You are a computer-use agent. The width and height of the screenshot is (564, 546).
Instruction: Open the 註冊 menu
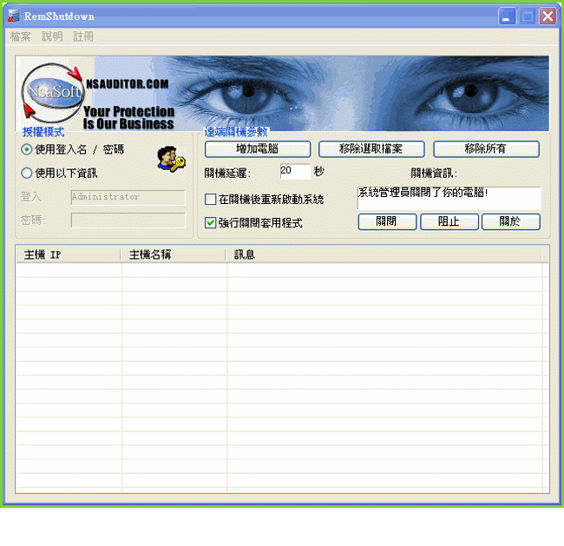click(x=83, y=37)
